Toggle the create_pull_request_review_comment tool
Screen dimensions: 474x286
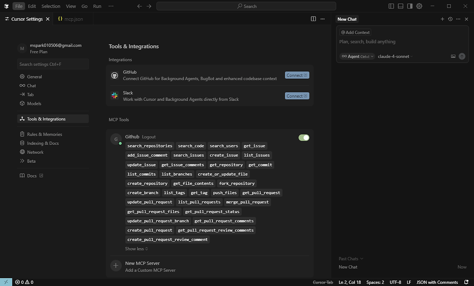click(167, 239)
